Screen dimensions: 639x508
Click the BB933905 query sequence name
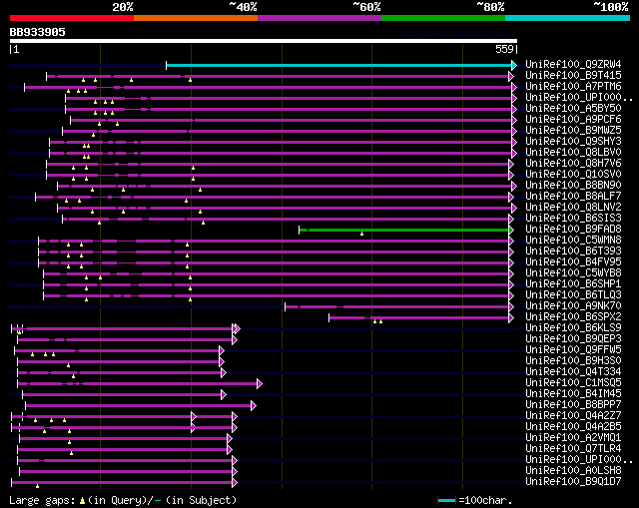point(38,32)
